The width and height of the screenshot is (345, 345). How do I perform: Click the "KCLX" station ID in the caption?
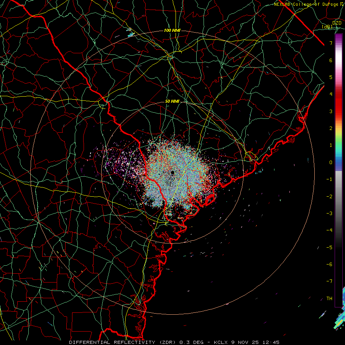(221, 342)
